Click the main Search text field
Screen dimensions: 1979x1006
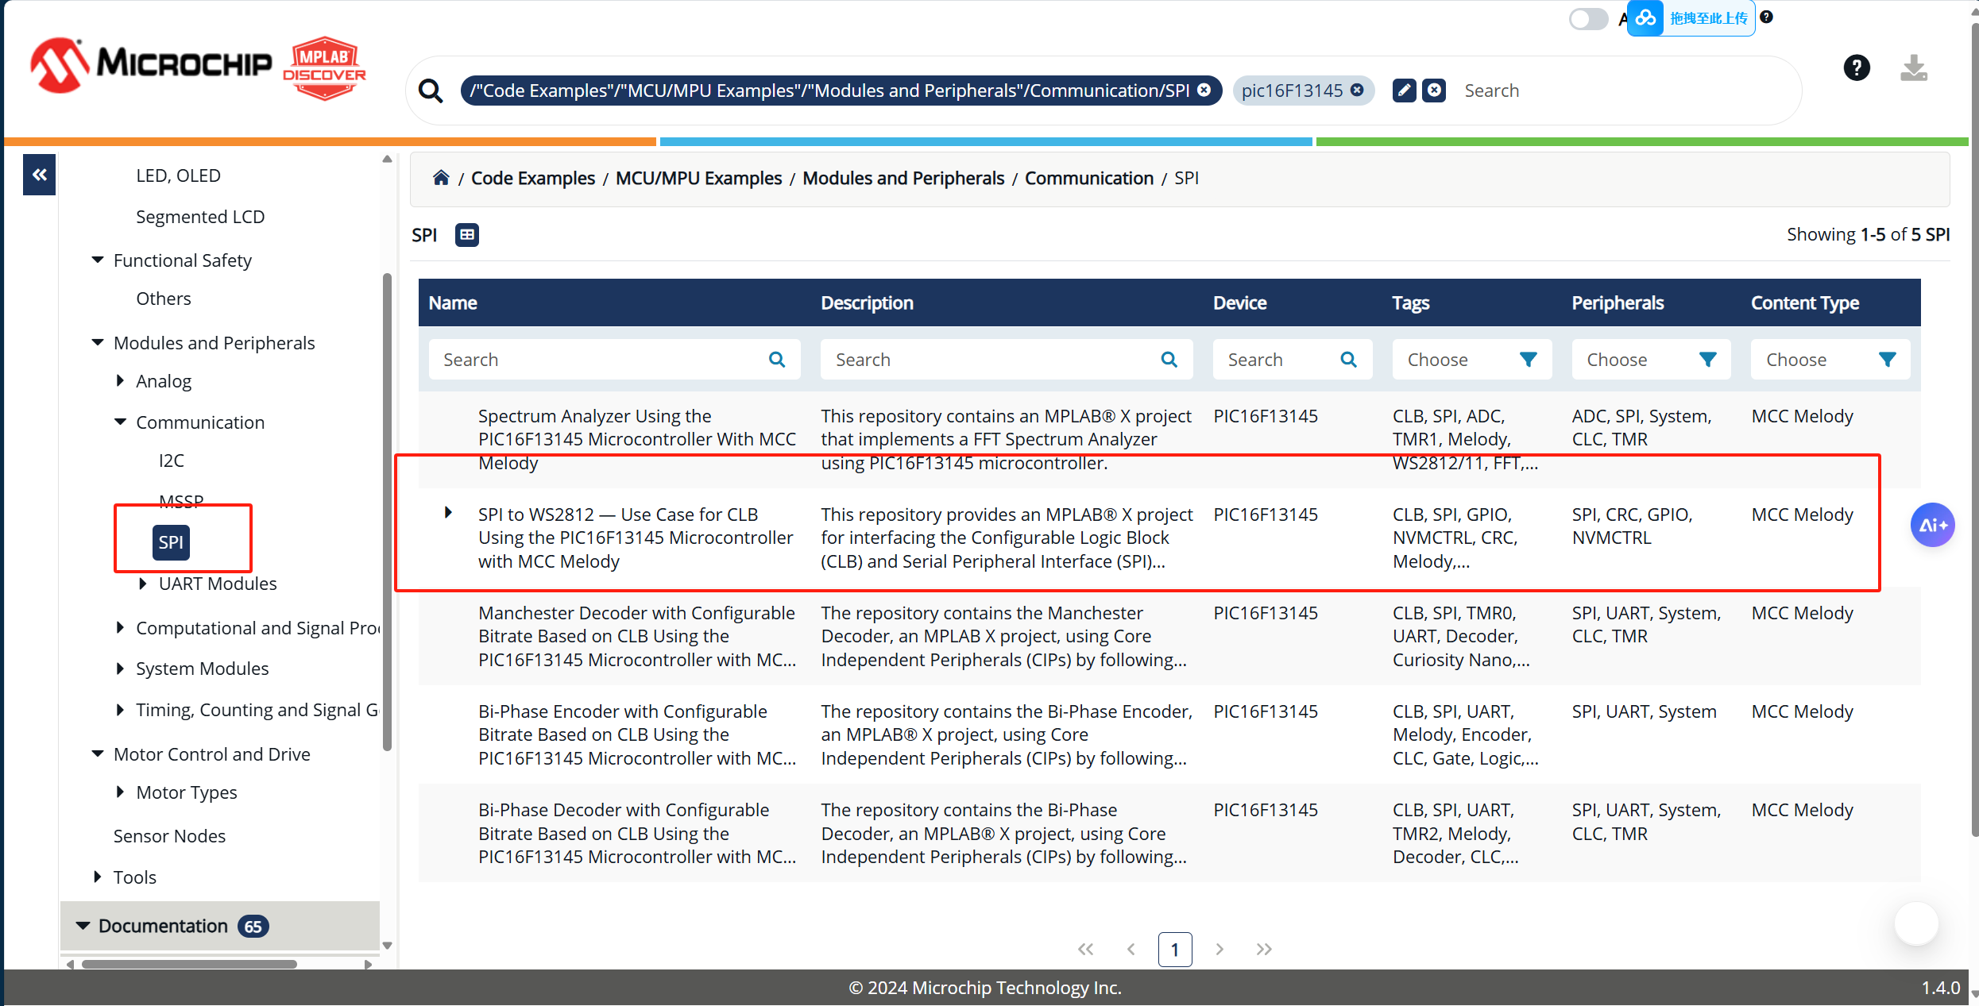tap(1621, 91)
